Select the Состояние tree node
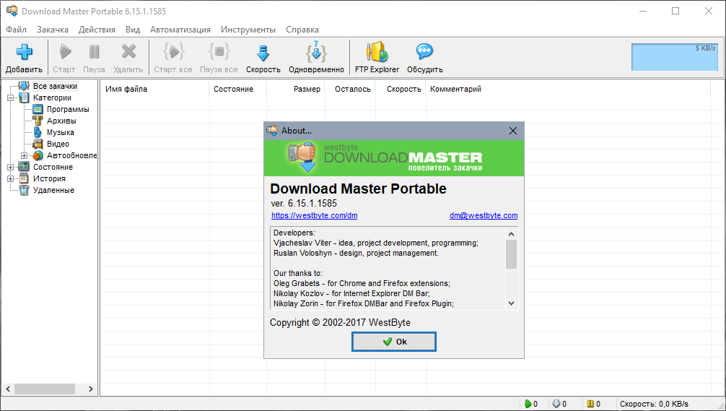 pos(53,168)
